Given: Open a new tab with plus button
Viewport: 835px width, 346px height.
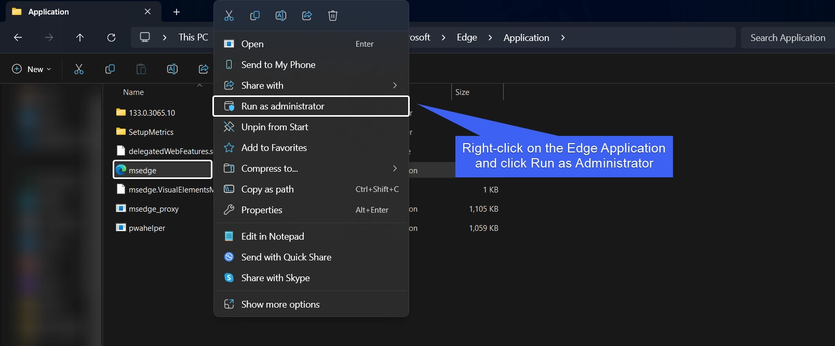Looking at the screenshot, I should [x=177, y=11].
